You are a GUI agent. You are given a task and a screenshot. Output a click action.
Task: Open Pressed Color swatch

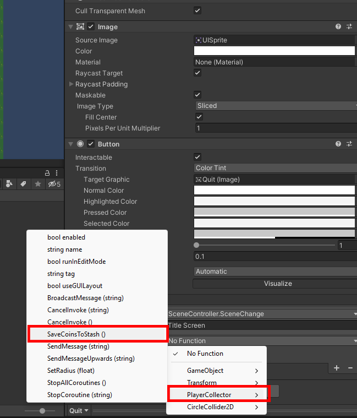pyautogui.click(x=274, y=212)
